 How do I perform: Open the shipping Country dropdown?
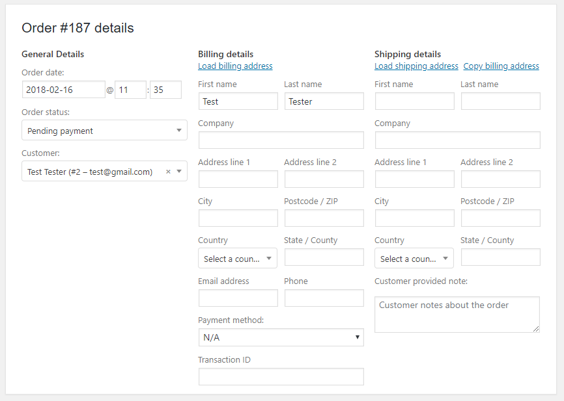click(414, 259)
